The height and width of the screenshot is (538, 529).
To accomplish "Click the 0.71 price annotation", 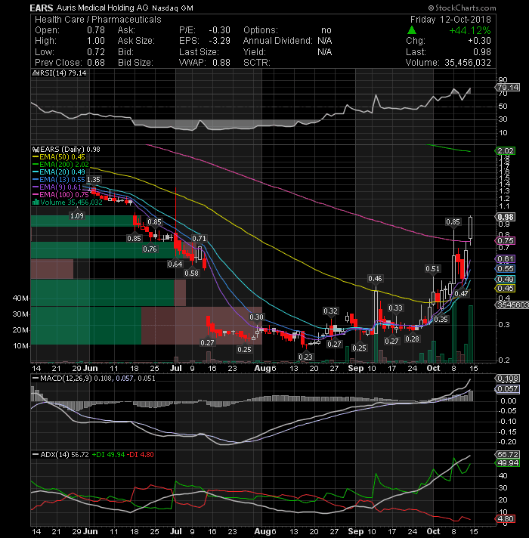I will click(199, 239).
